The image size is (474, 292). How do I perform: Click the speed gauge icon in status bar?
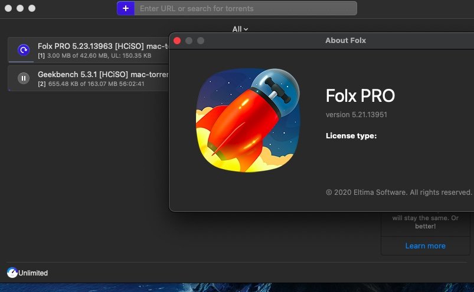pos(12,273)
